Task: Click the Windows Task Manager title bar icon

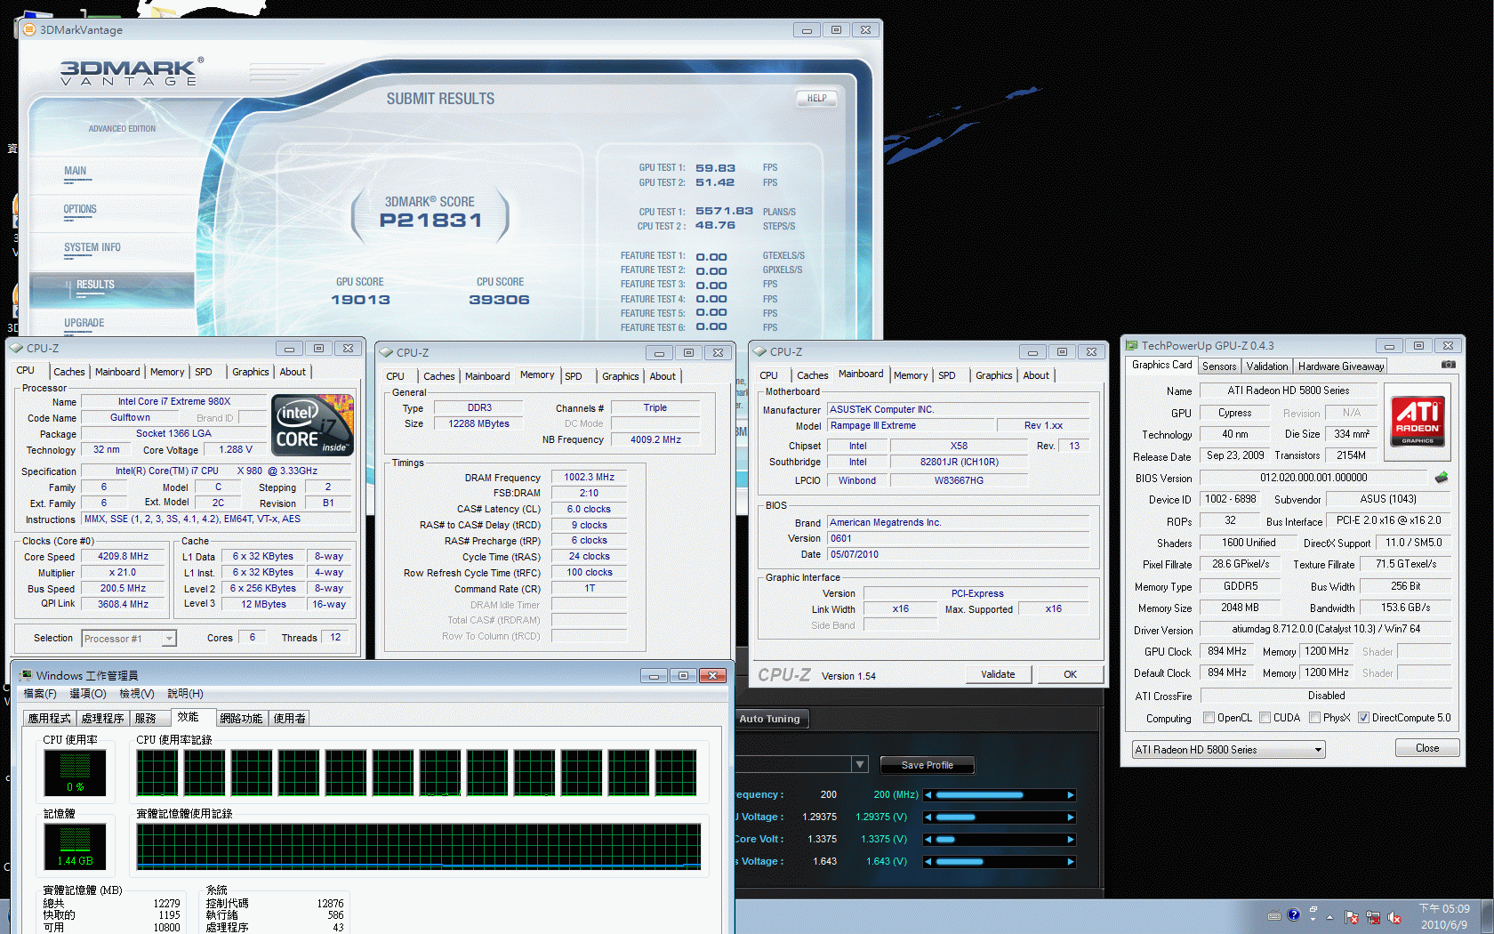Action: click(x=26, y=676)
